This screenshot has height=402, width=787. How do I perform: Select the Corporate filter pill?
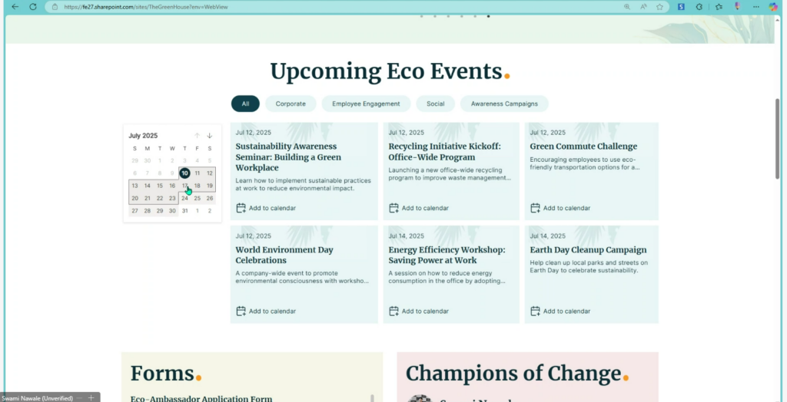click(291, 104)
